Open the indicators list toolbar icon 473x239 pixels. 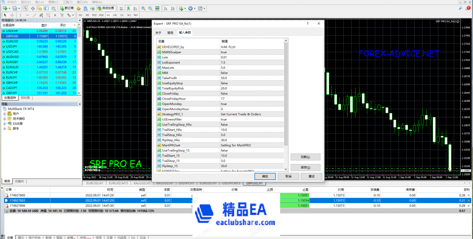point(181,8)
